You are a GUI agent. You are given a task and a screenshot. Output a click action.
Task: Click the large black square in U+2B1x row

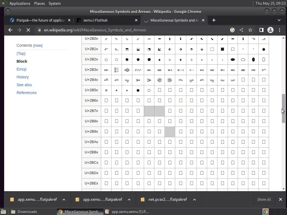coord(222,49)
